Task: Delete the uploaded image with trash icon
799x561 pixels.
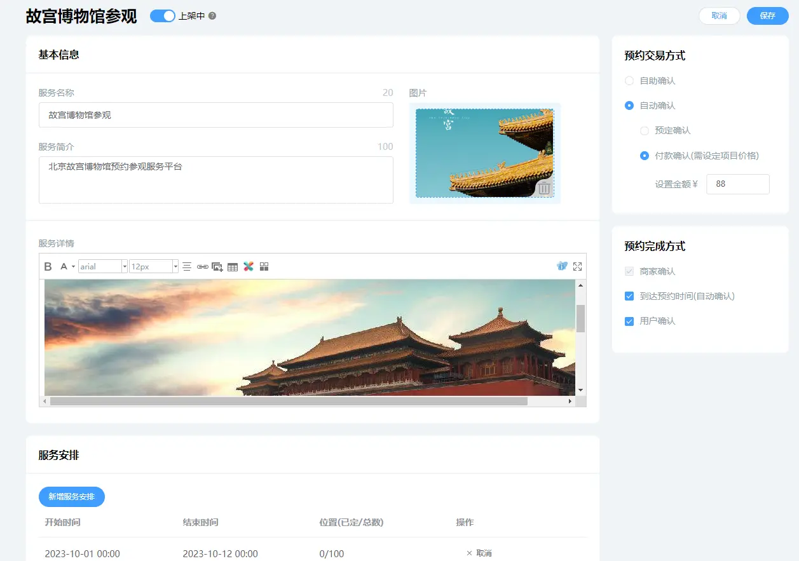Action: coord(544,188)
